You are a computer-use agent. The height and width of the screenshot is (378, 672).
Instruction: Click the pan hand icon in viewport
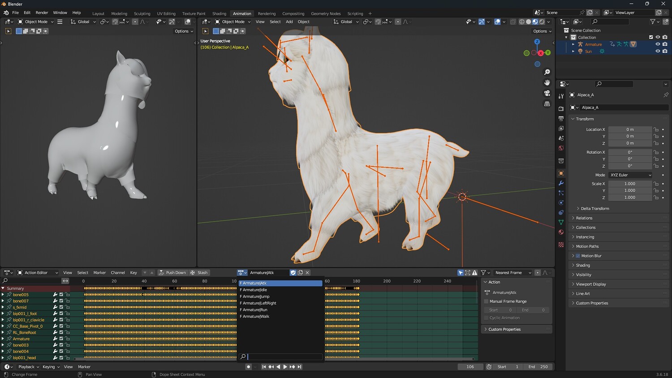[x=547, y=82]
